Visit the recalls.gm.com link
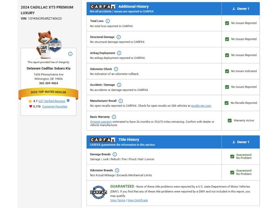Image resolution: width=278 pixels, height=208 pixels. [x=201, y=106]
